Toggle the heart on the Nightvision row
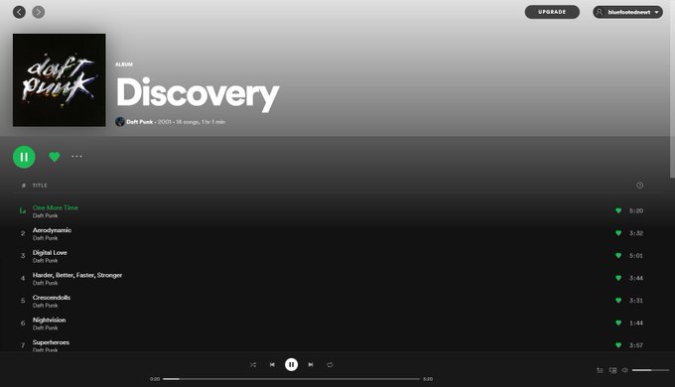 coord(618,322)
